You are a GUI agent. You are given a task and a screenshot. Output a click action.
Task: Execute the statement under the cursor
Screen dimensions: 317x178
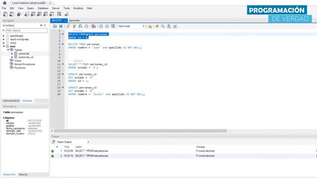pyautogui.click(x=74, y=26)
